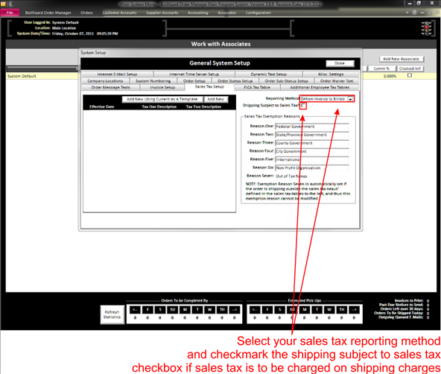Image resolution: width=441 pixels, height=374 pixels.
Task: Click the Reason One text field
Action: (x=312, y=127)
